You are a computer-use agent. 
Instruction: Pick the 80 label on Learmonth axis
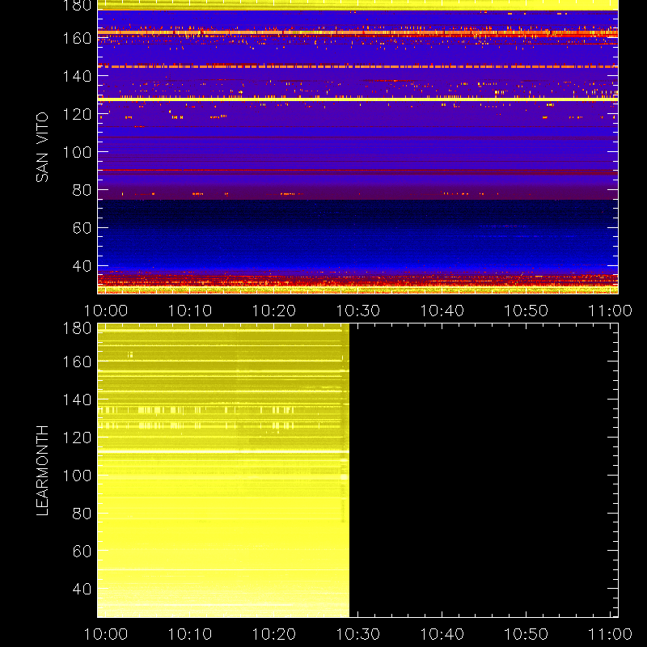[82, 514]
